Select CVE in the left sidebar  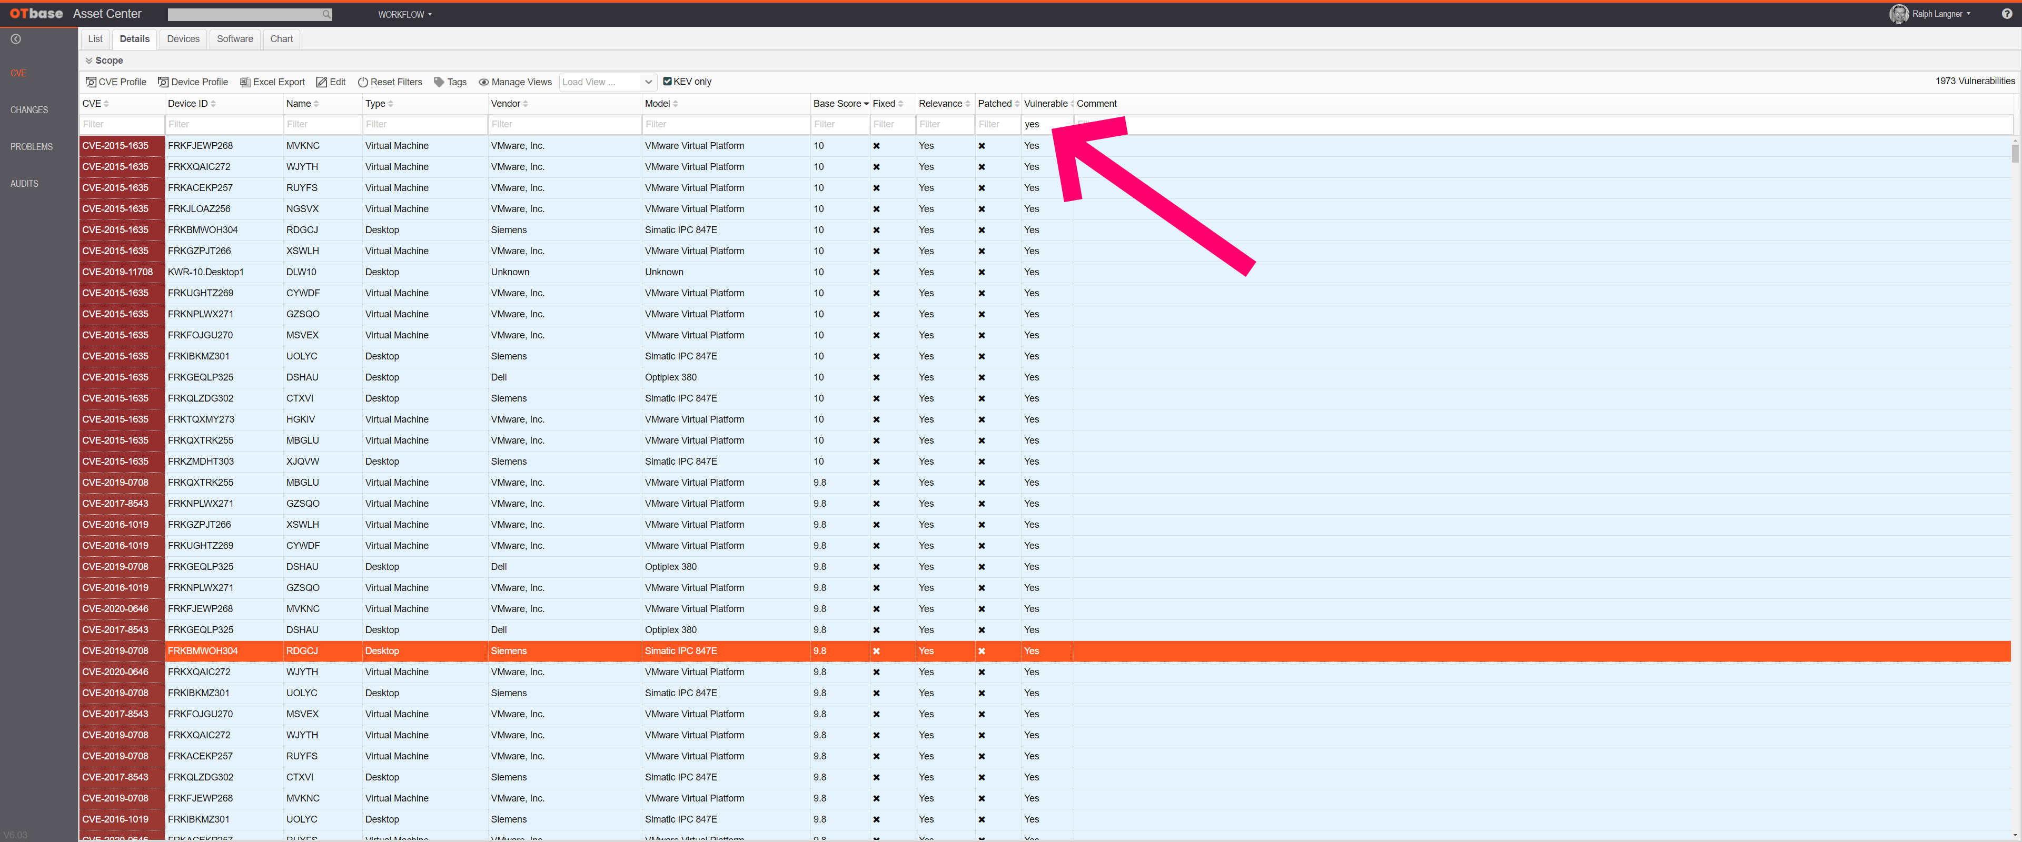click(x=19, y=74)
